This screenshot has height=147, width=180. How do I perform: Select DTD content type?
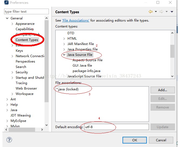(71, 33)
